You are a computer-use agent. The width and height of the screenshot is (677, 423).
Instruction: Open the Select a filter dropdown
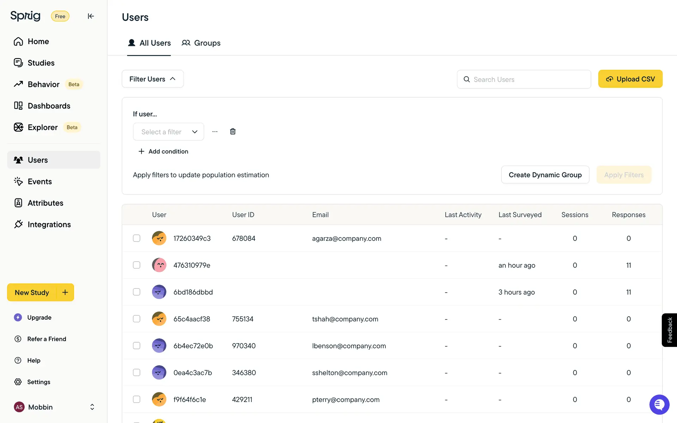click(169, 132)
